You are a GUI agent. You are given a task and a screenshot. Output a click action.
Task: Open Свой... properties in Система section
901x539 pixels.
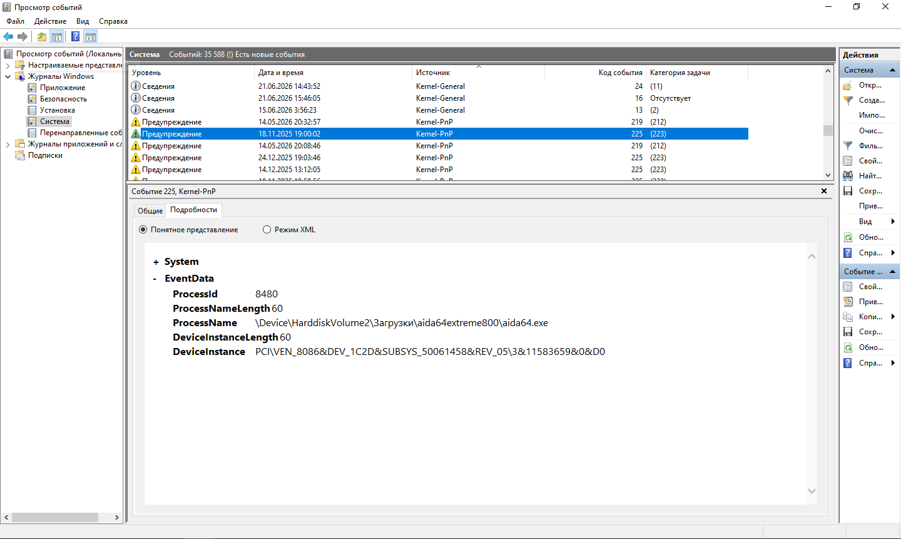[x=870, y=161]
